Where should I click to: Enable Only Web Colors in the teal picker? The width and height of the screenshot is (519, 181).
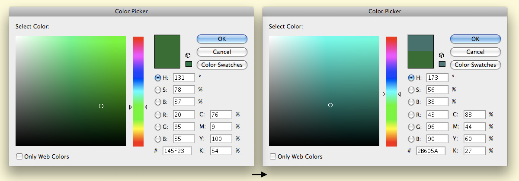pyautogui.click(x=273, y=157)
